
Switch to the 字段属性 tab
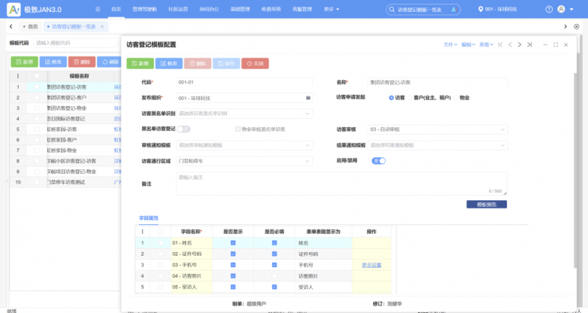coord(148,217)
